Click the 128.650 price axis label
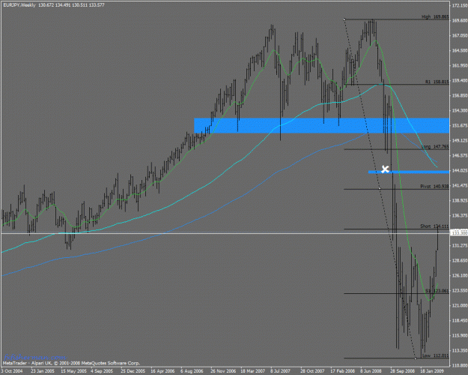This screenshot has width=468, height=375. click(x=460, y=260)
